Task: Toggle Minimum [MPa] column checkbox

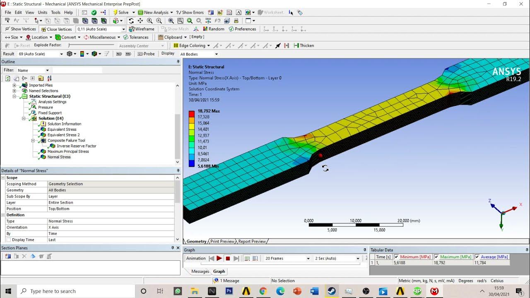Action: [x=396, y=257]
